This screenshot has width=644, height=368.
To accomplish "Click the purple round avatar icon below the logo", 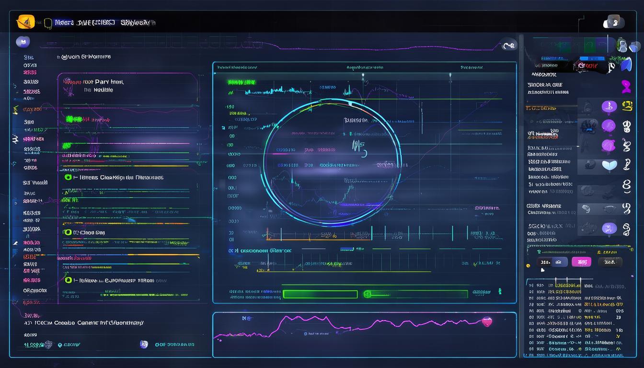I will [x=23, y=42].
